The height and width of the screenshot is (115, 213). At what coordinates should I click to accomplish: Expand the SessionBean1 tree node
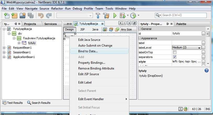point(4,52)
